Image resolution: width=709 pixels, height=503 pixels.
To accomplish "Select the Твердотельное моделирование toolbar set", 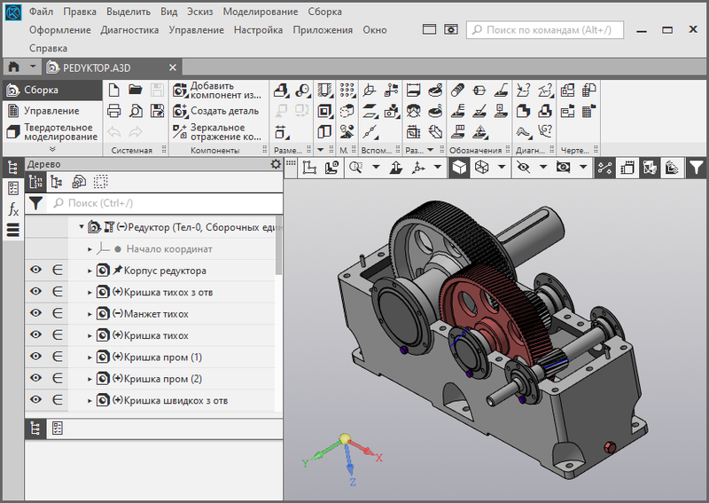I will pyautogui.click(x=52, y=132).
